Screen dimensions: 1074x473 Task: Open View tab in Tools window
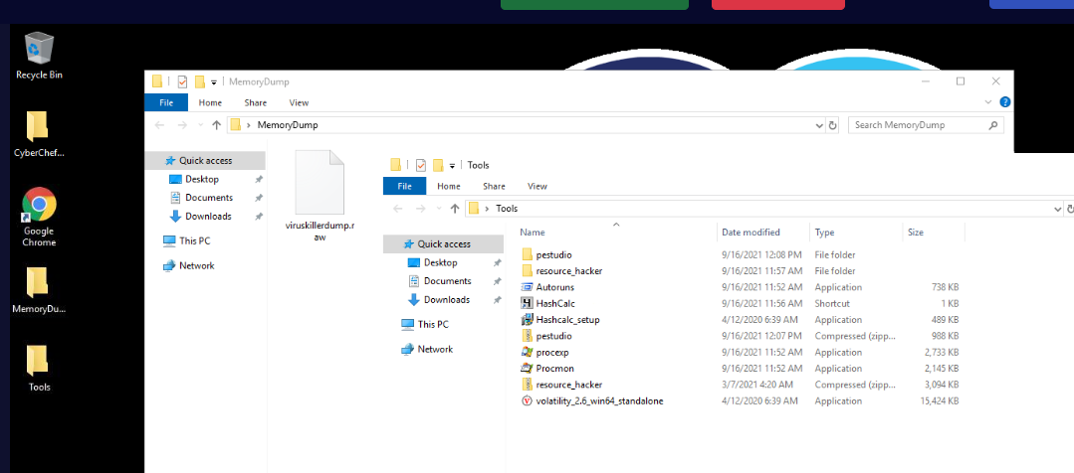pos(537,186)
